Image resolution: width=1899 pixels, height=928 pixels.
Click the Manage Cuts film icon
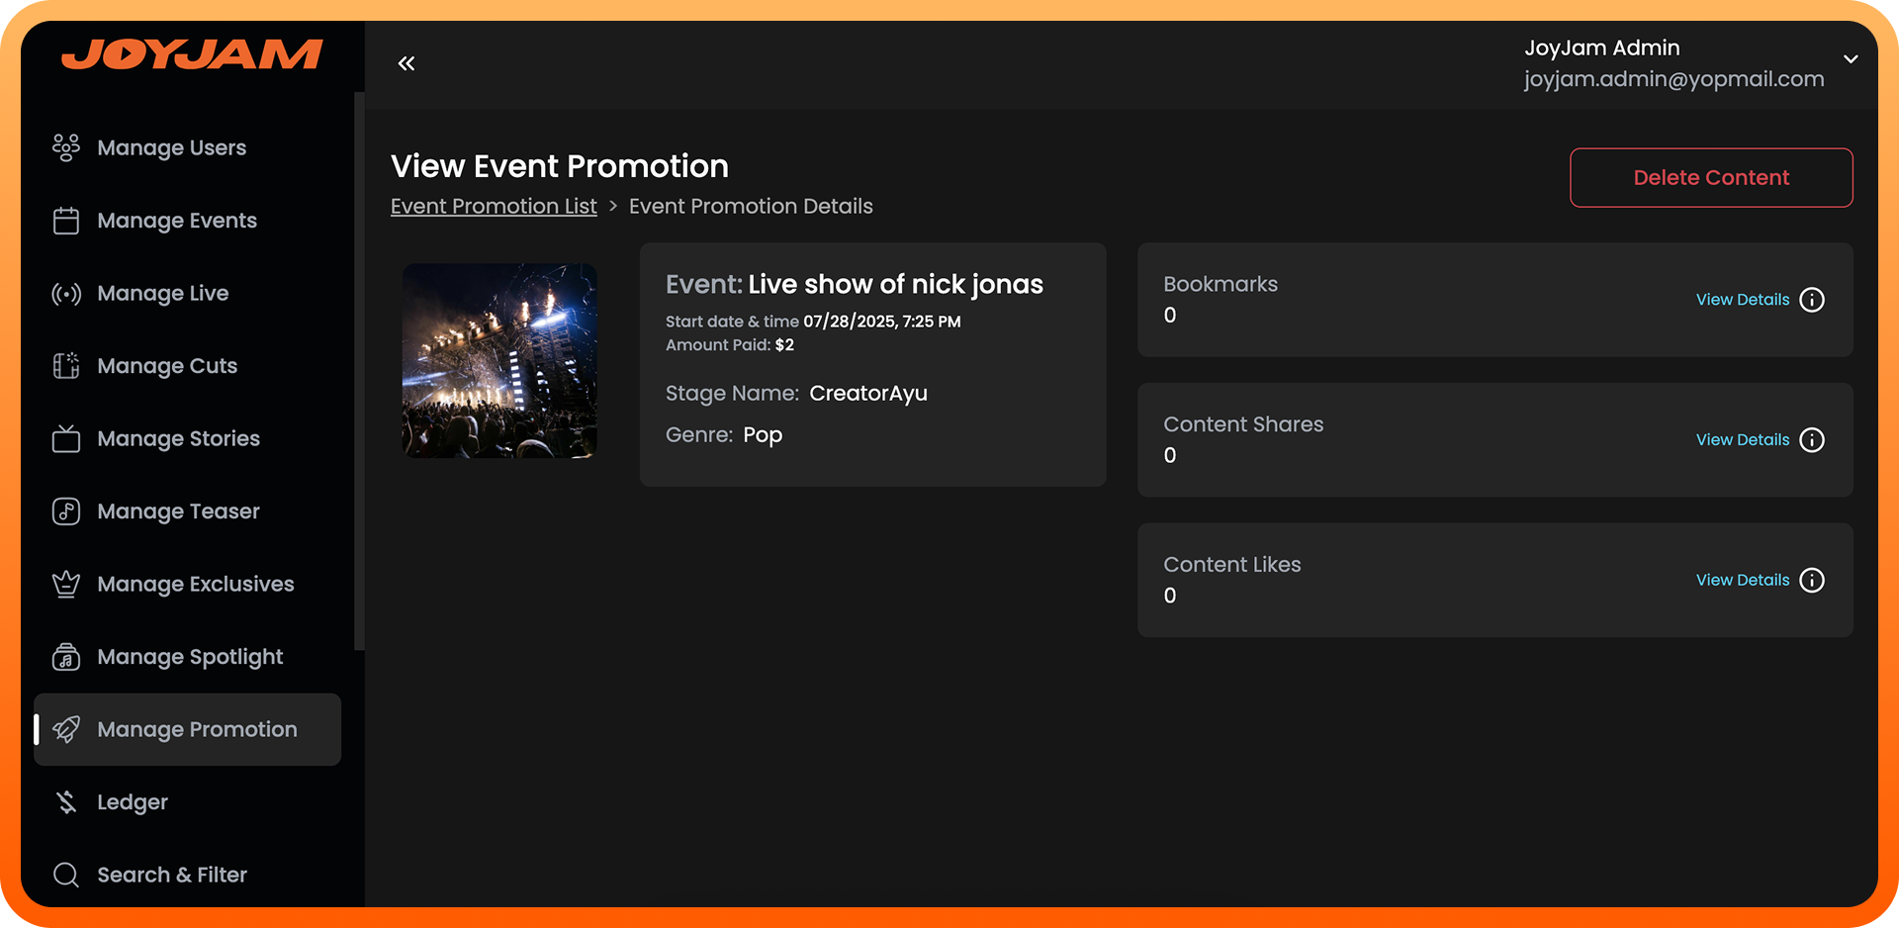(66, 366)
